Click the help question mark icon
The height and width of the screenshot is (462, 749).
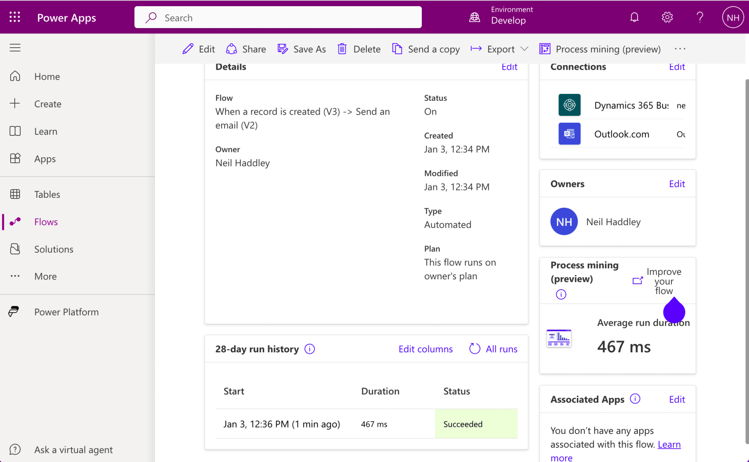(x=700, y=17)
